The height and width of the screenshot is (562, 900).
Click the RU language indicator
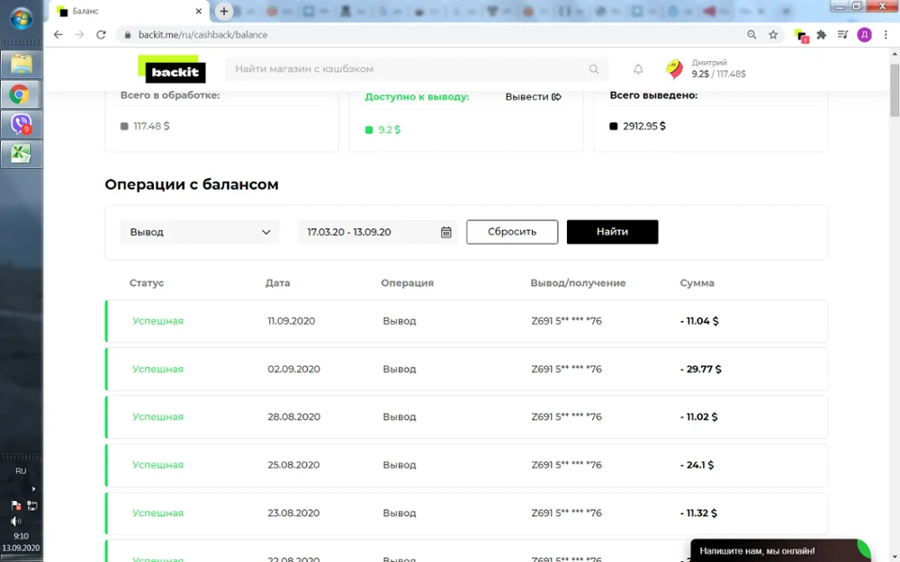(x=21, y=471)
